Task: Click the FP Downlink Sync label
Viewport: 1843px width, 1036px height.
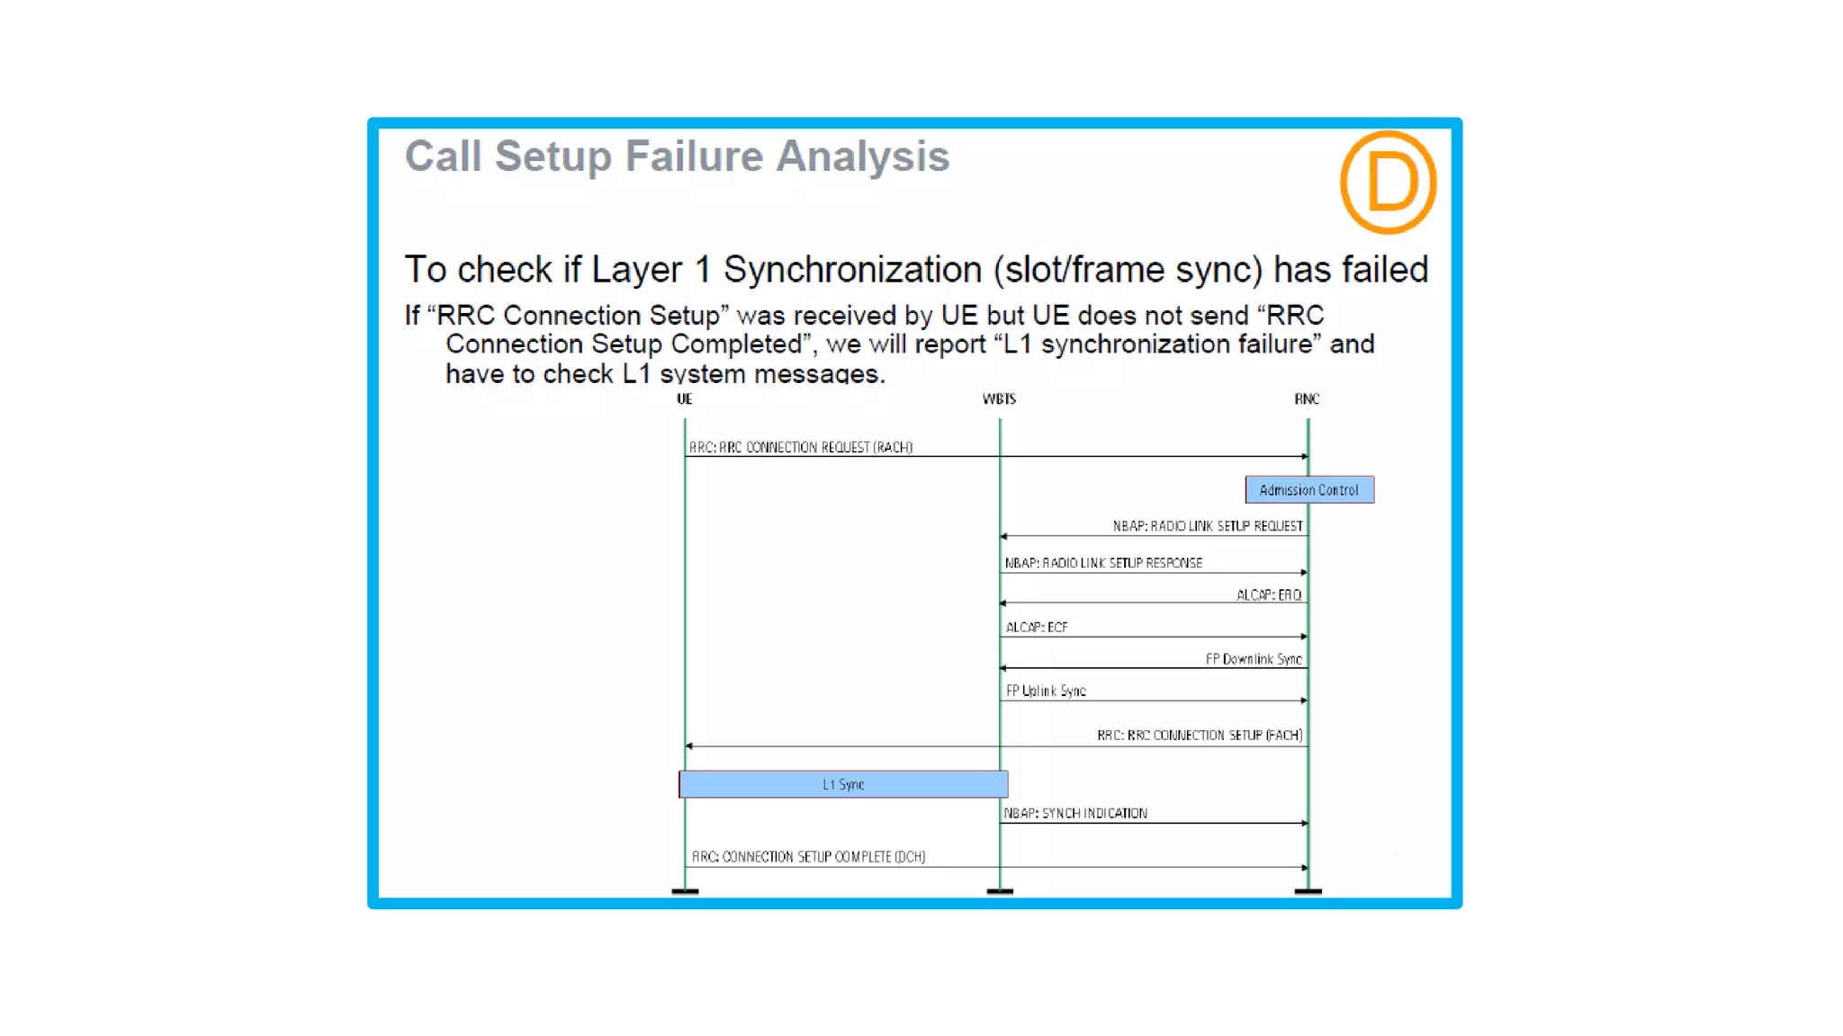Action: click(x=1253, y=659)
